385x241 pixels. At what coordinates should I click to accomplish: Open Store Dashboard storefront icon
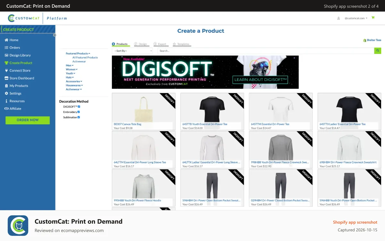[6, 78]
